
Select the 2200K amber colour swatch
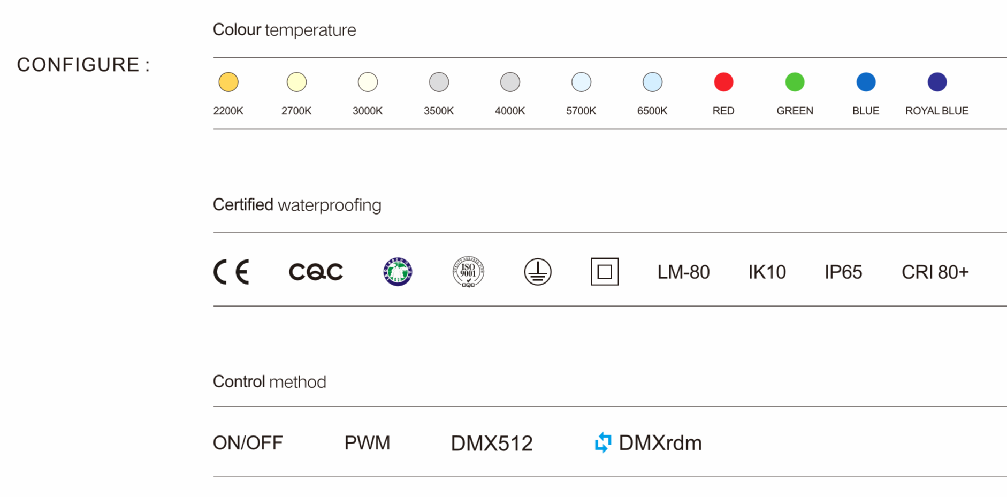click(228, 82)
